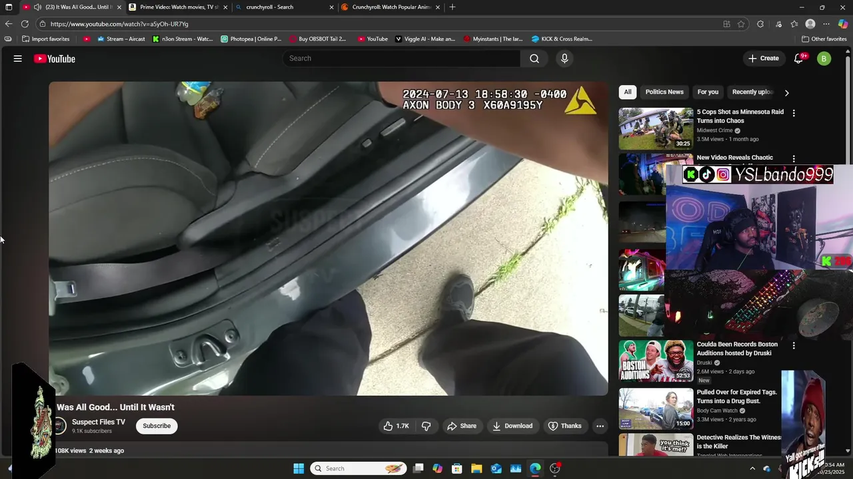Click the YouTube search magnifier button
The image size is (853, 479).
534,59
